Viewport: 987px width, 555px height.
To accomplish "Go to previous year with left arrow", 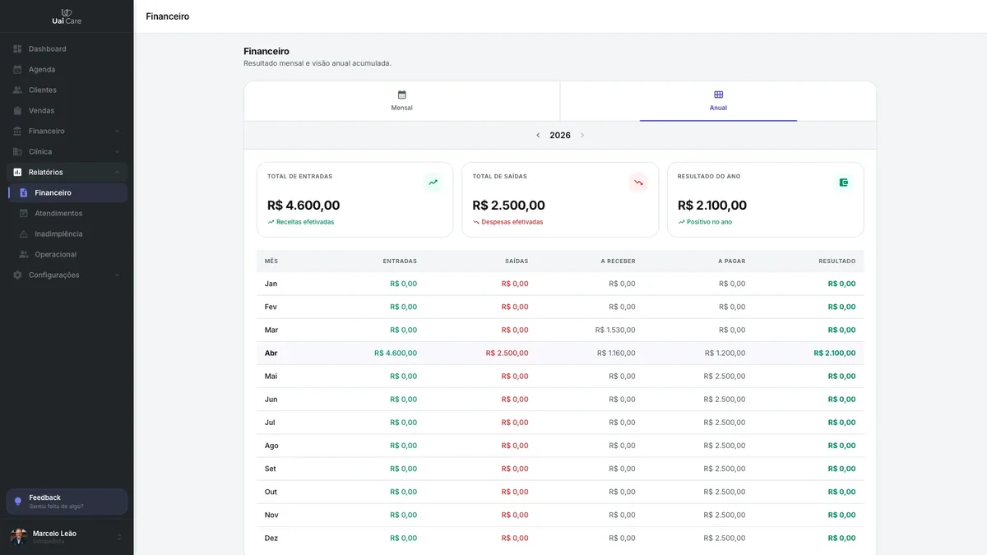I will (x=538, y=136).
